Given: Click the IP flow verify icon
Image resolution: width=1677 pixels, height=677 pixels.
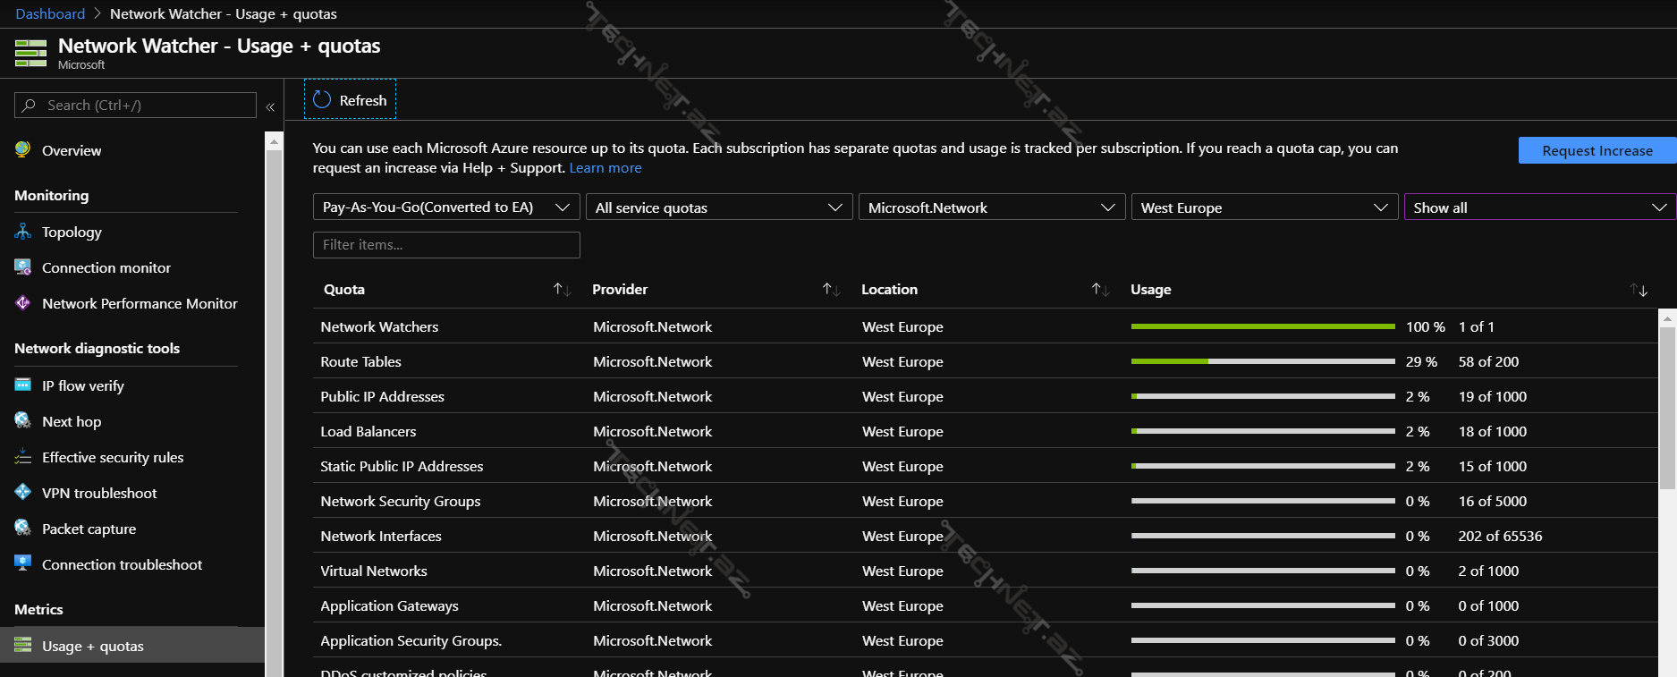Looking at the screenshot, I should tap(23, 385).
